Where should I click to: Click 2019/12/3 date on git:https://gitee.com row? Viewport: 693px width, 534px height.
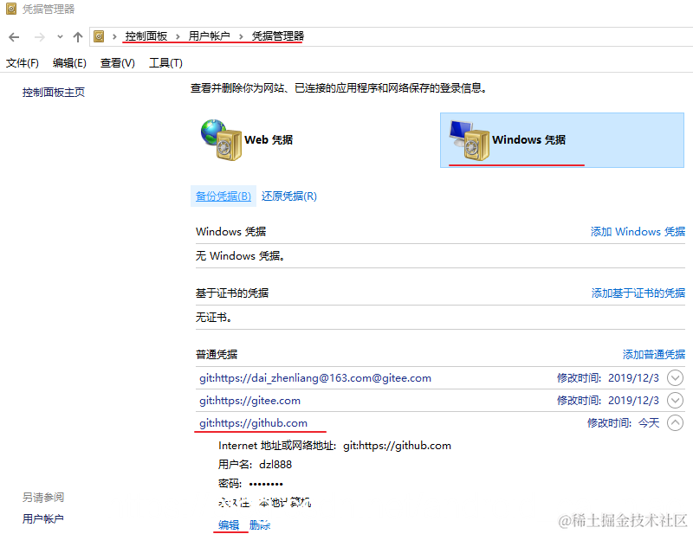tap(633, 401)
